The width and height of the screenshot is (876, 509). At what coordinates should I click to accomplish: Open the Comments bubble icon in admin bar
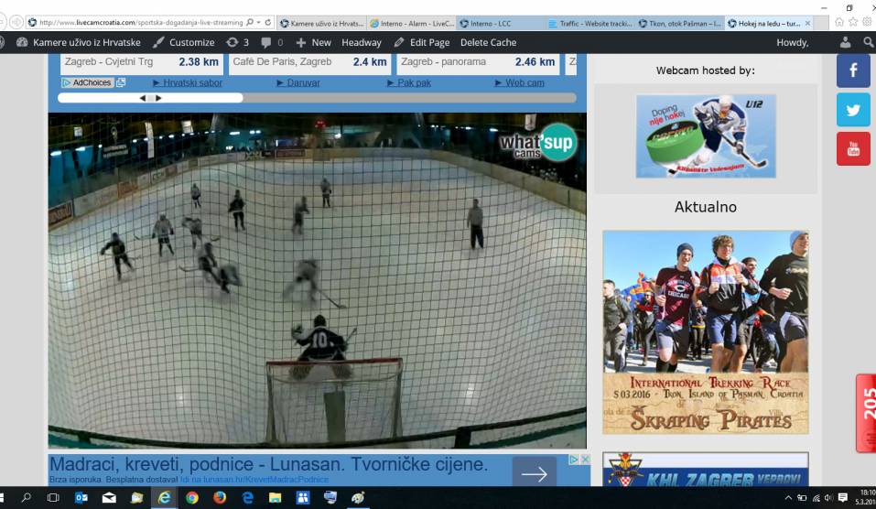(x=272, y=42)
